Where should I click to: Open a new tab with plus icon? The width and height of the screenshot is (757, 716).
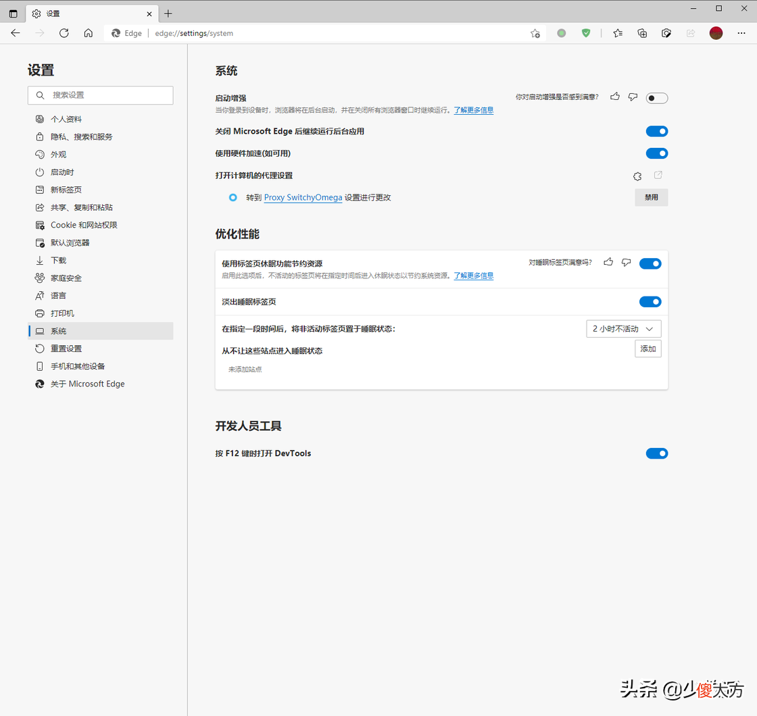(168, 14)
